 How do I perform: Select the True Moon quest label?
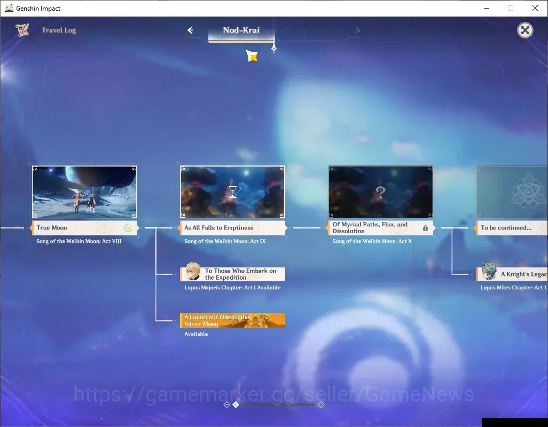pyautogui.click(x=84, y=228)
